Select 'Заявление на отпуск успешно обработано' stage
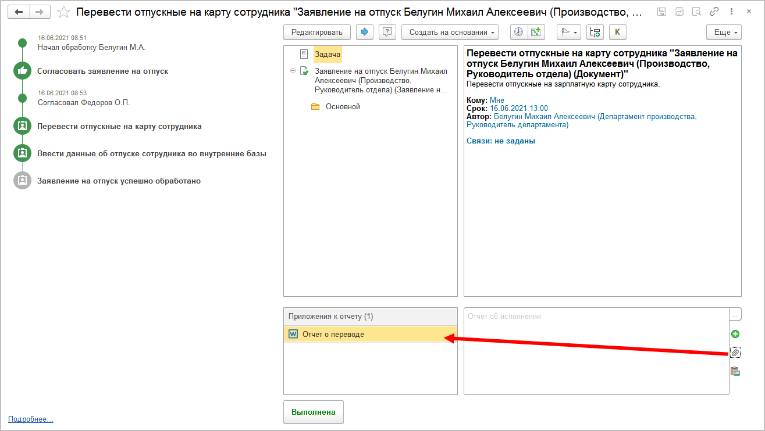 click(119, 181)
